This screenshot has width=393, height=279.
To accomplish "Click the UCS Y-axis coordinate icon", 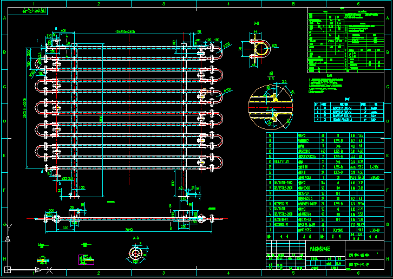I will [x=8, y=232].
